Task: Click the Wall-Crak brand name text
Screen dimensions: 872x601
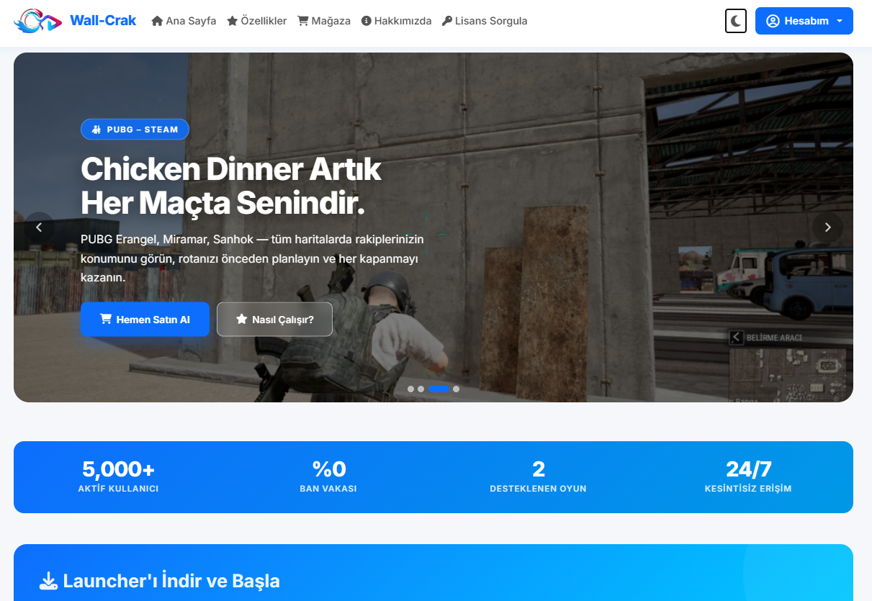Action: tap(103, 21)
